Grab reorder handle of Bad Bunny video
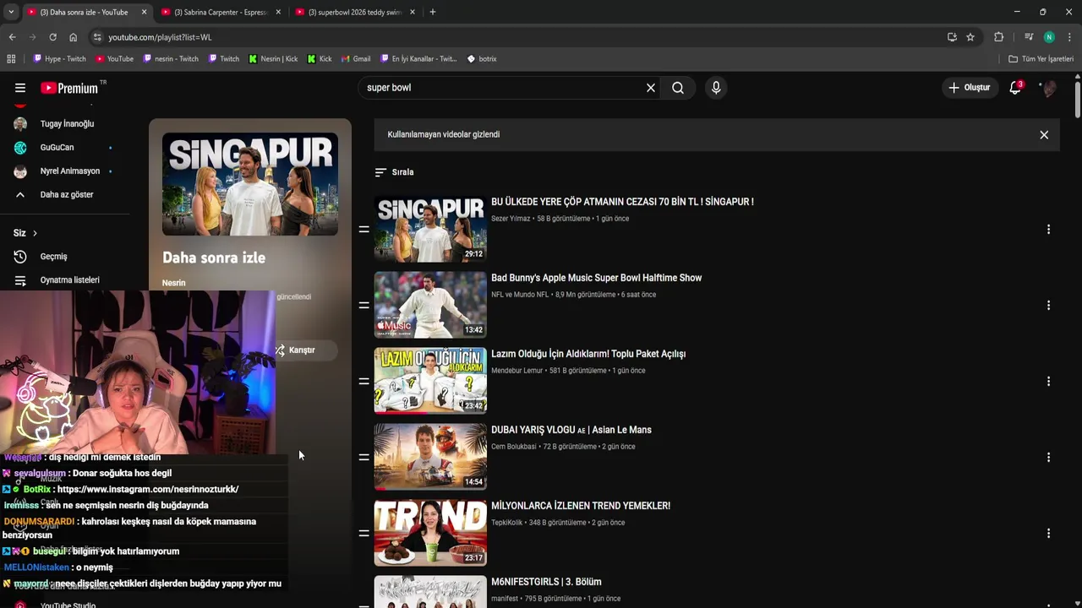Image resolution: width=1082 pixels, height=608 pixels. click(x=363, y=305)
